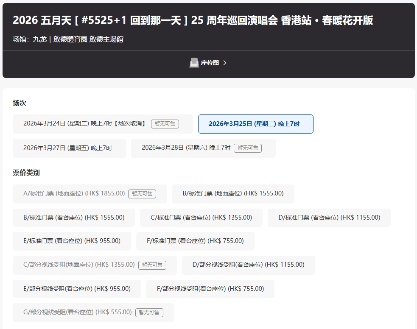The image size is (417, 329).
Task: Choose F/部分视线受阻 看台座位 HK$ 755.00
Action: coord(210,289)
